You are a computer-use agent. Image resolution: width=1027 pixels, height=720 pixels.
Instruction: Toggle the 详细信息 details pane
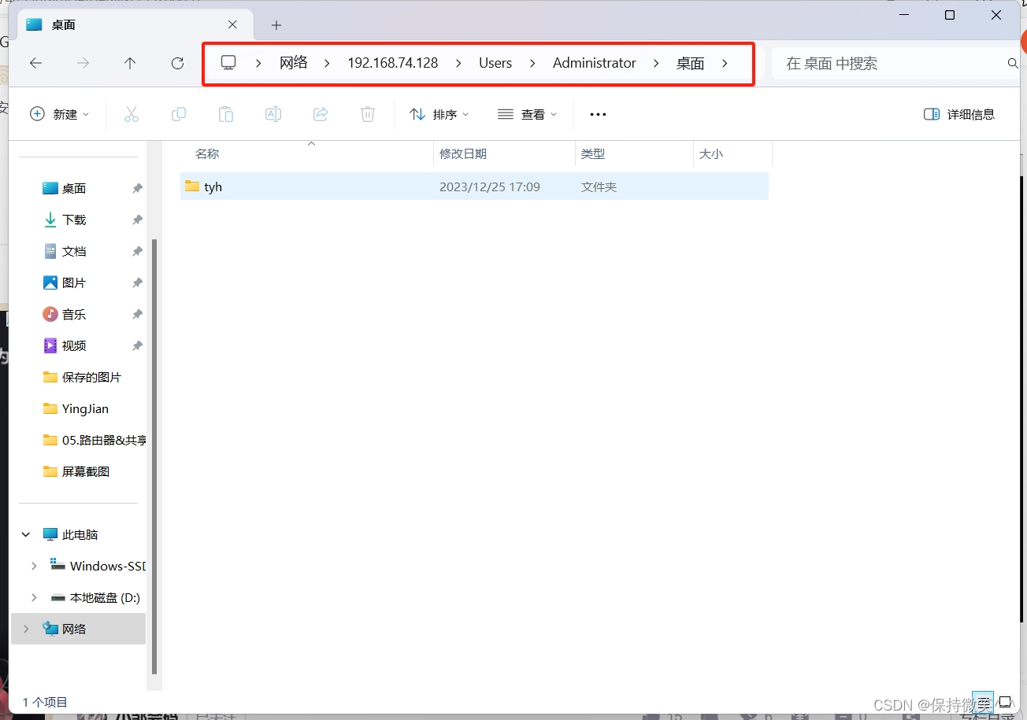pyautogui.click(x=959, y=114)
